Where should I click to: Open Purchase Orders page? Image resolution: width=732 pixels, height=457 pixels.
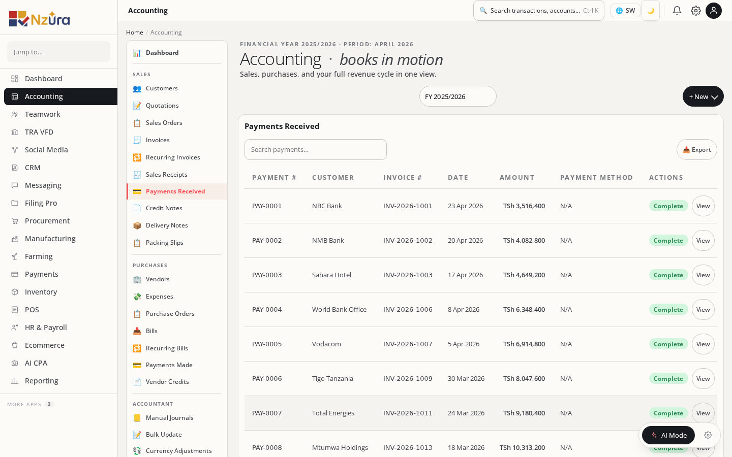click(x=177, y=314)
